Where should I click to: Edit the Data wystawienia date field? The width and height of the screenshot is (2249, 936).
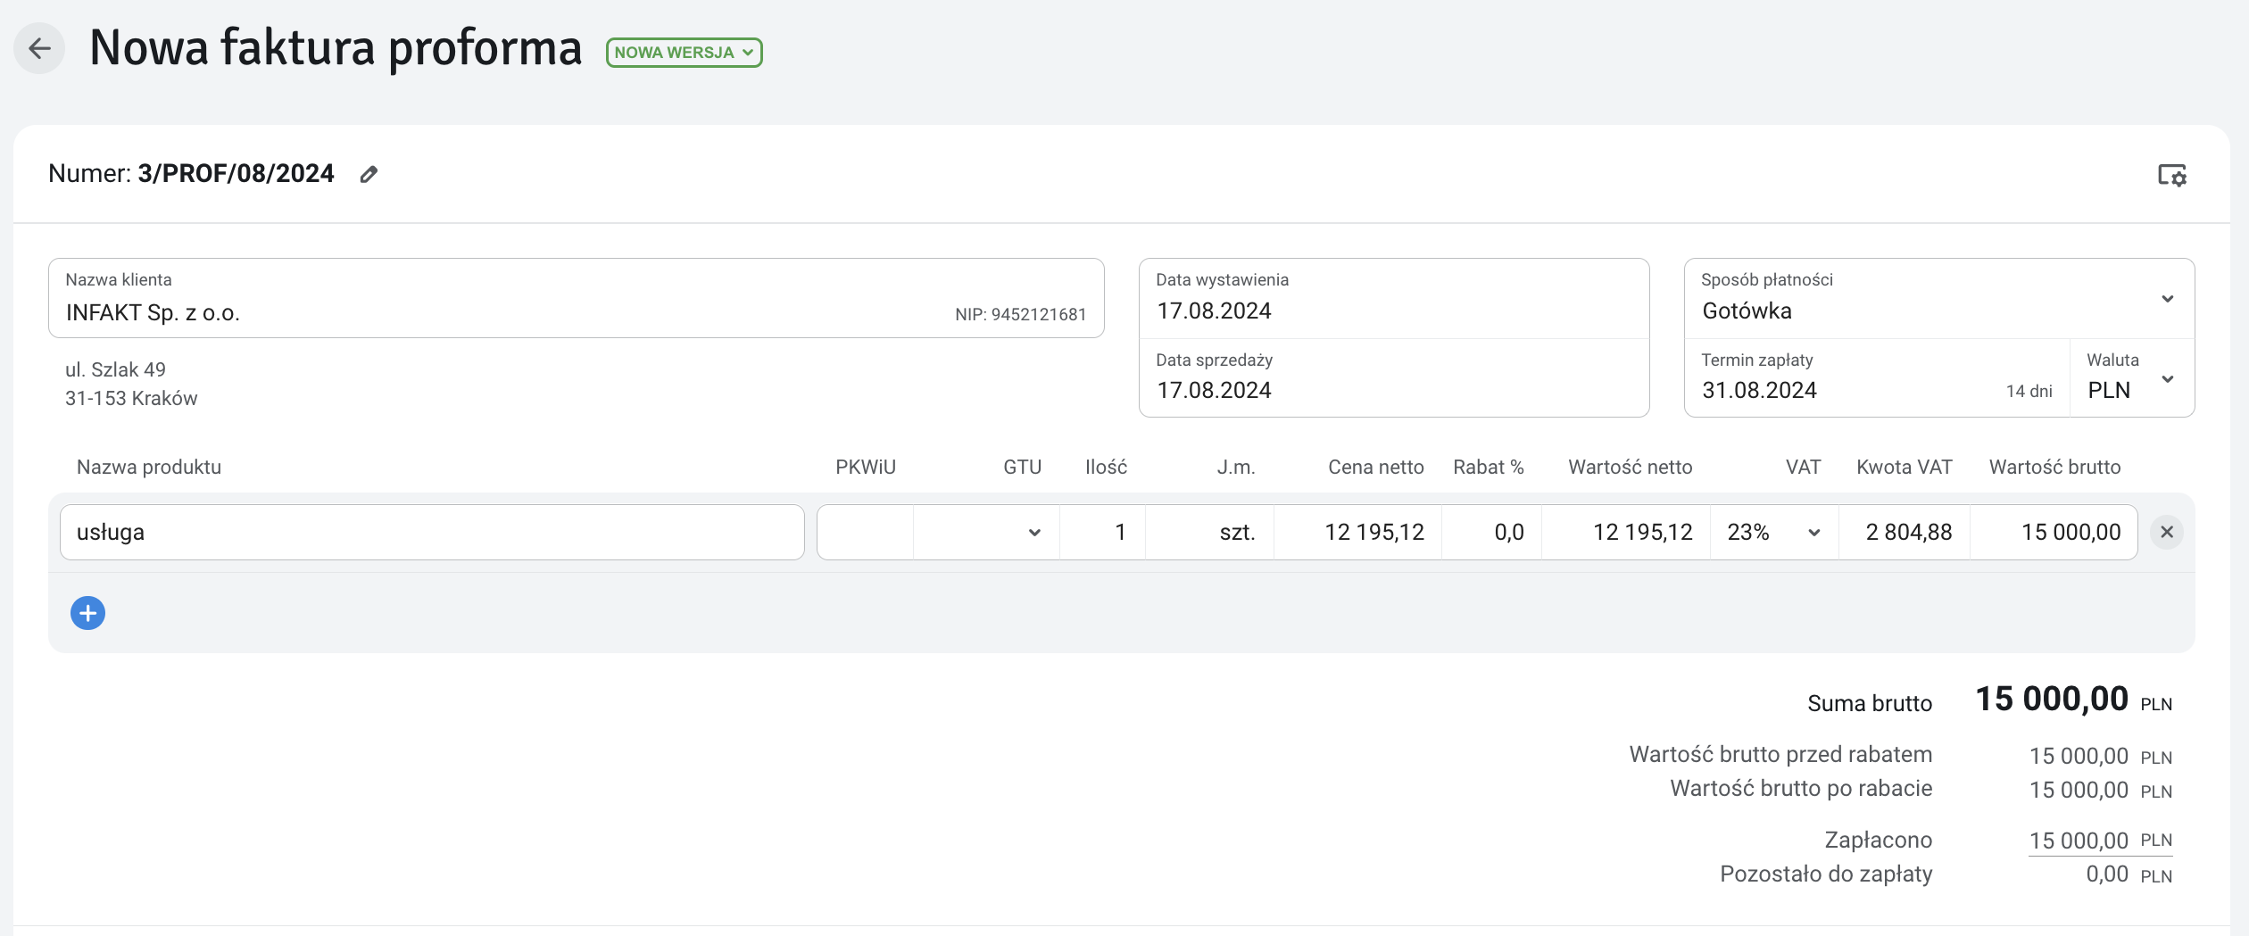(1394, 299)
